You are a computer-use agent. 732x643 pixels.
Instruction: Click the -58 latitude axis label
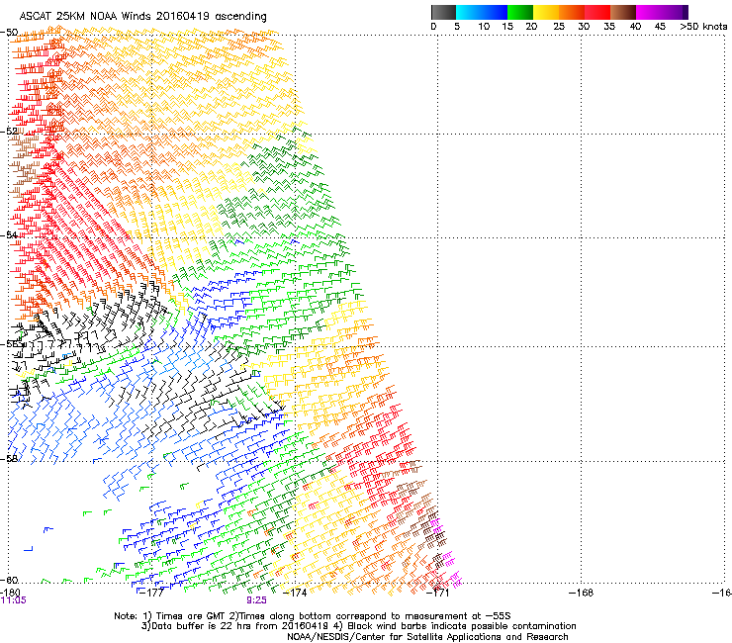(x=9, y=459)
